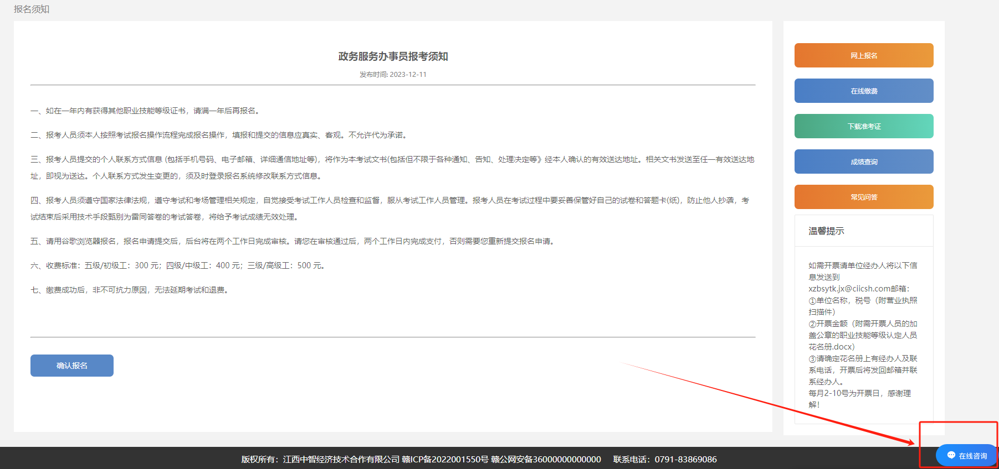The image size is (999, 469).
Task: Click item 五 about using 谷歌浏览器
Action: click(293, 241)
